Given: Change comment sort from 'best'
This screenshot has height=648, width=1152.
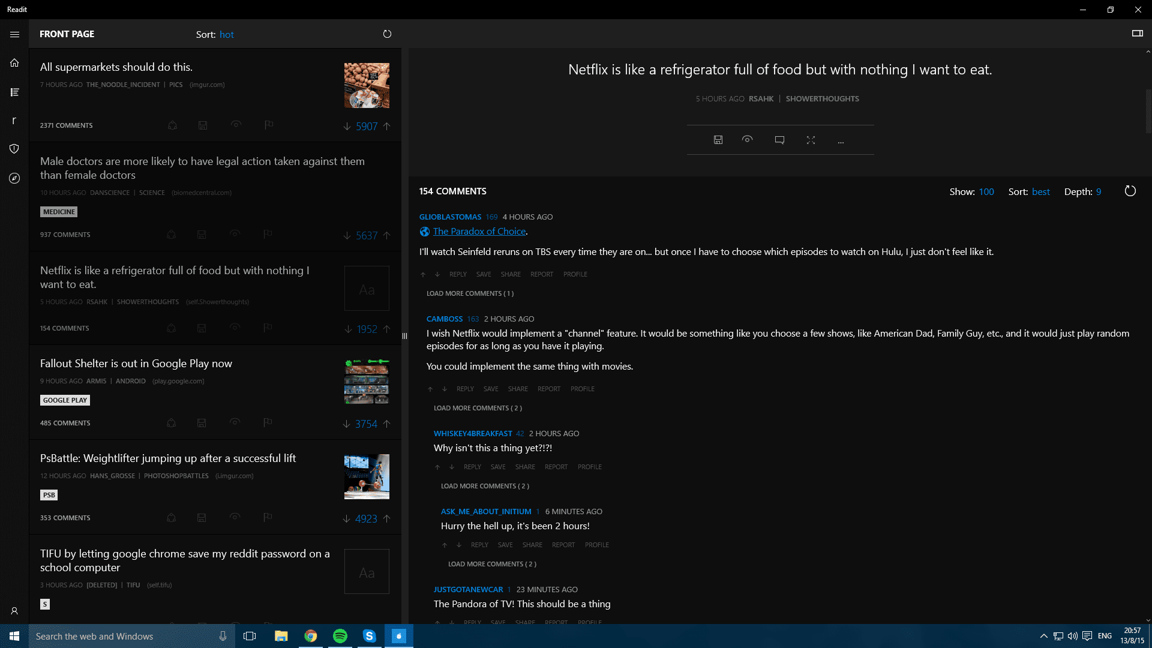Looking at the screenshot, I should coord(1041,192).
